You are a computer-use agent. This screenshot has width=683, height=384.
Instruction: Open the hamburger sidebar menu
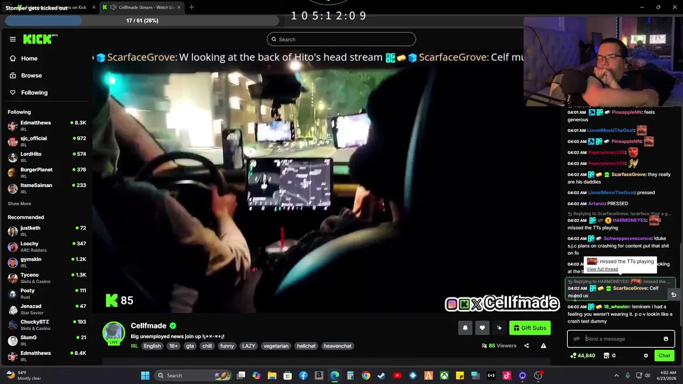click(12, 39)
